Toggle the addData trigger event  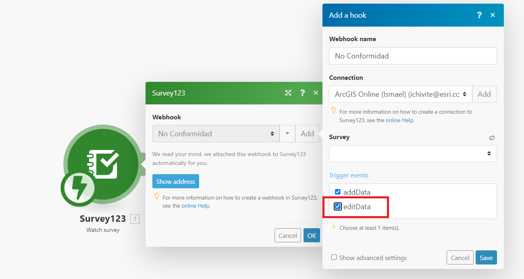point(338,192)
